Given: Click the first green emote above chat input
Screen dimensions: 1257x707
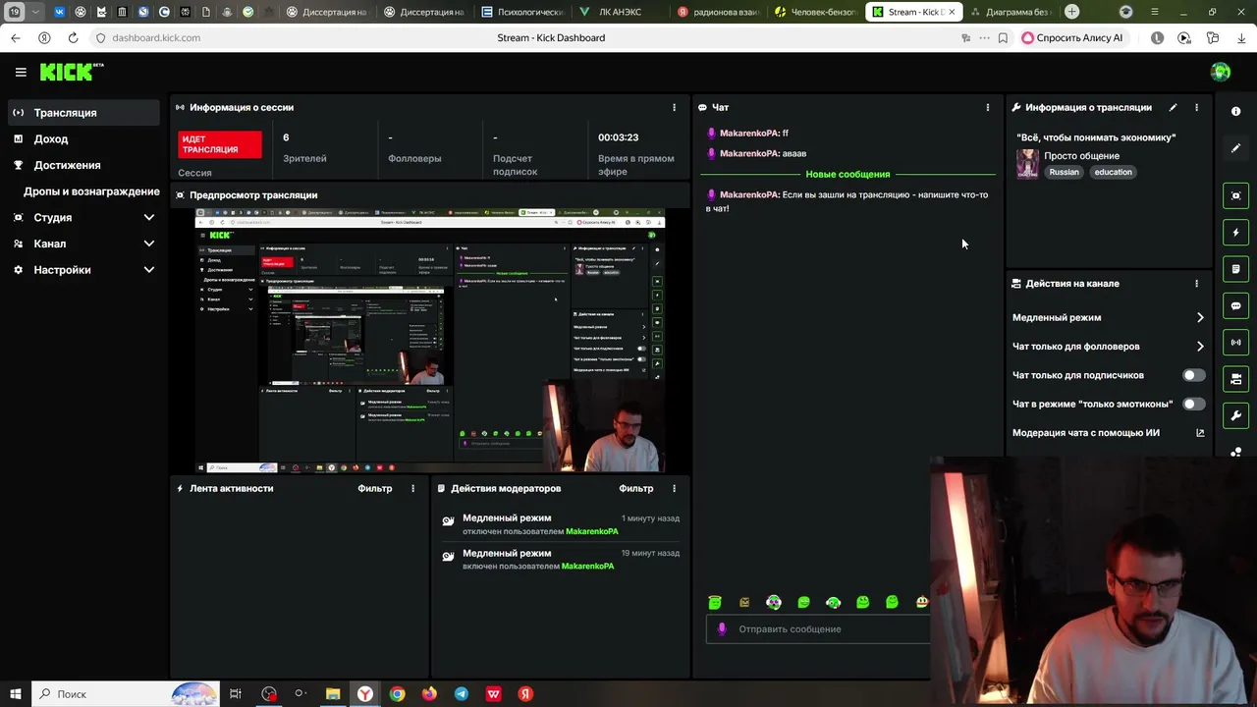Looking at the screenshot, I should tap(715, 602).
